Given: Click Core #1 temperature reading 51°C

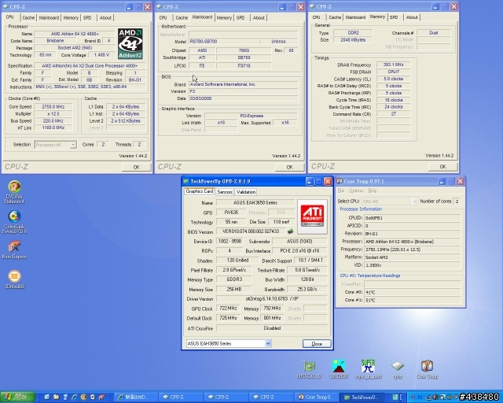Looking at the screenshot, I should tap(413, 300).
